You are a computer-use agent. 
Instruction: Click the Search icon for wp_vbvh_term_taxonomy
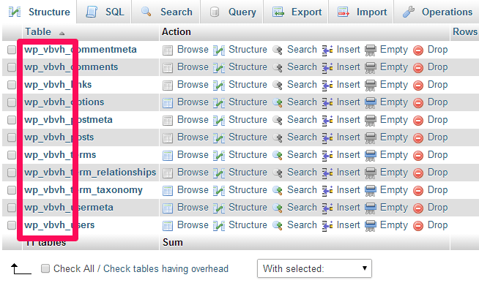coord(278,190)
